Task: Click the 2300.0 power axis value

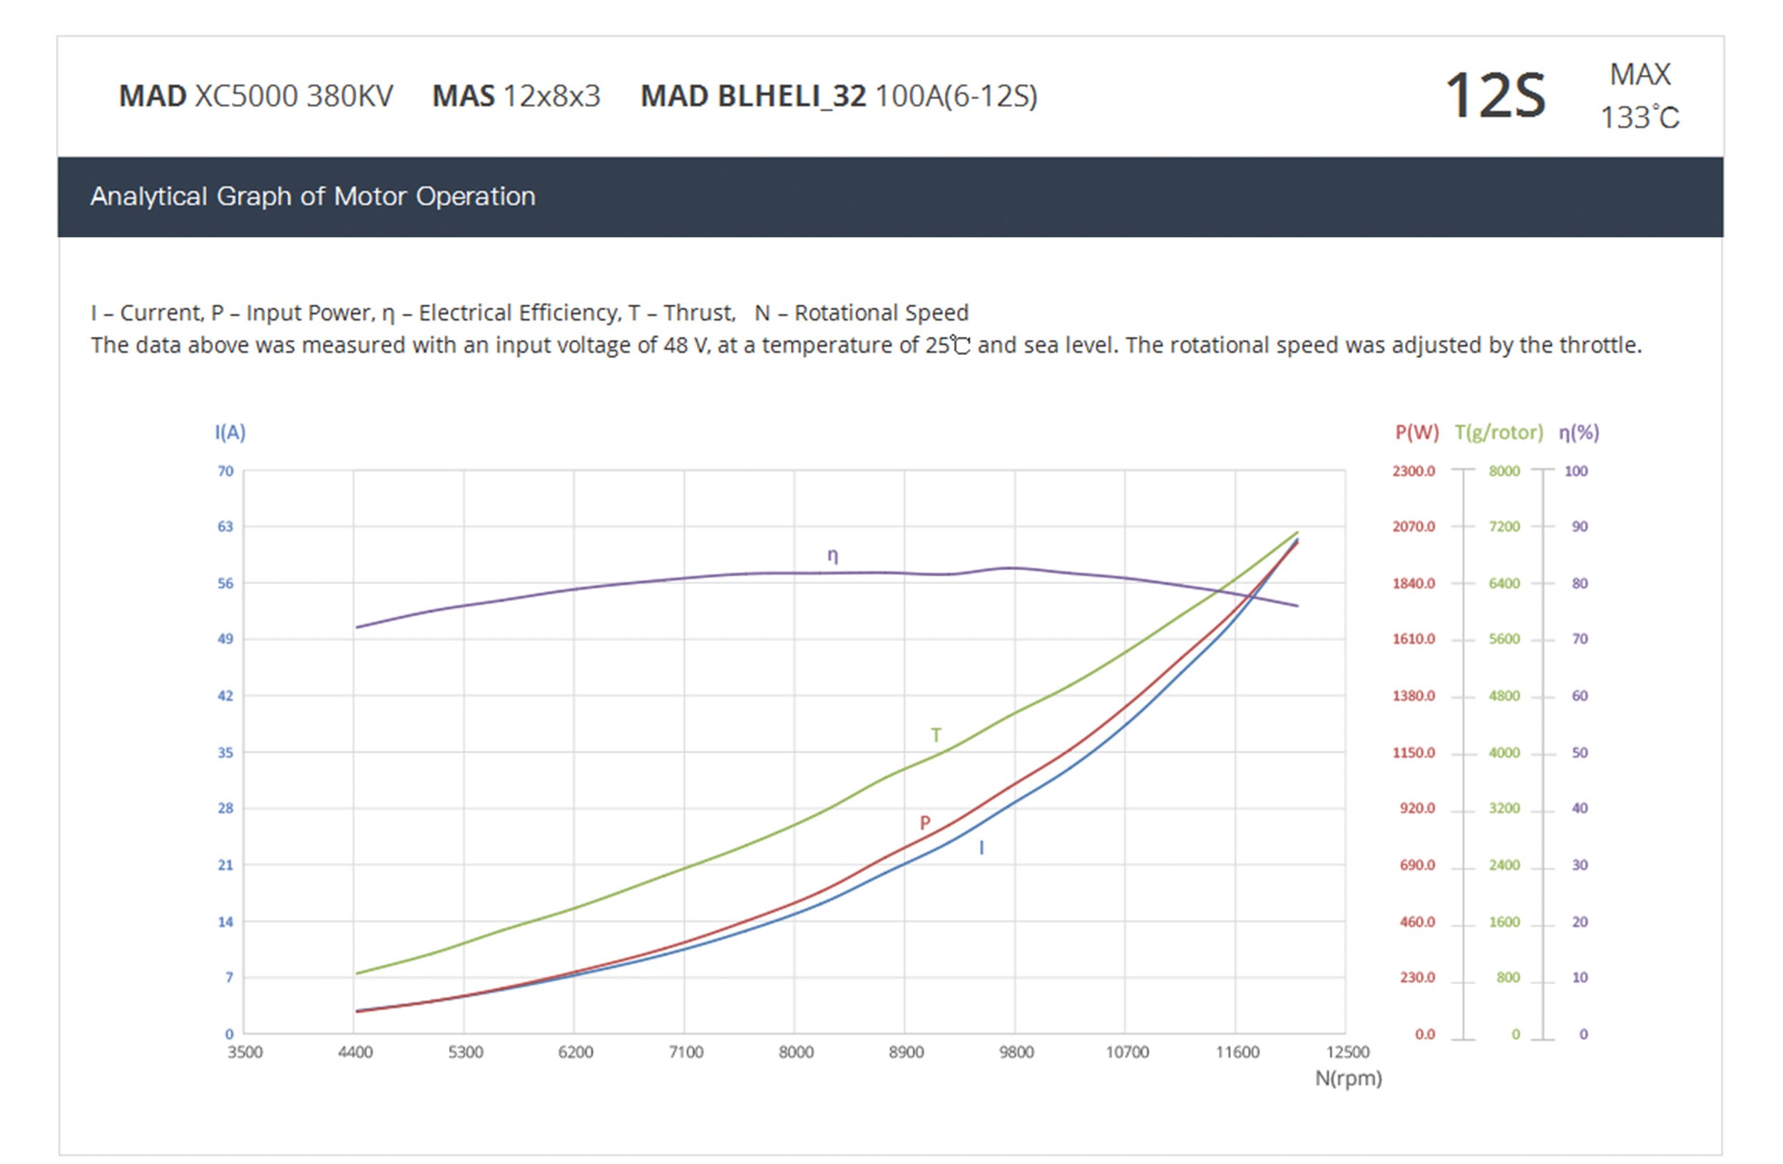Action: 1414,471
